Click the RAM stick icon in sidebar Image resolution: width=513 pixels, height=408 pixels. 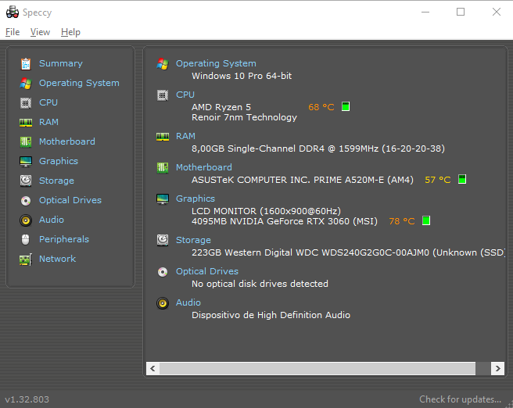point(26,123)
